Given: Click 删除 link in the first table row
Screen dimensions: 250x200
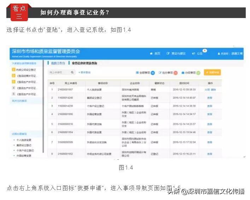Looking at the screenshot, I should coord(213,90).
